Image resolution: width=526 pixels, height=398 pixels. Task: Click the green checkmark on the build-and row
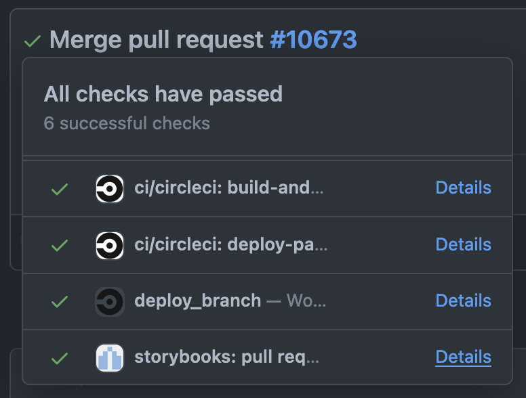click(x=60, y=190)
